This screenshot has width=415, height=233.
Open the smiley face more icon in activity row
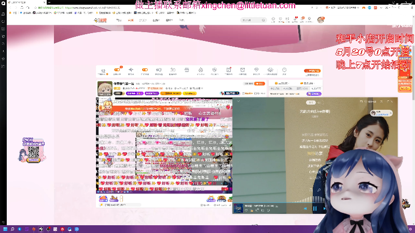click(x=284, y=70)
